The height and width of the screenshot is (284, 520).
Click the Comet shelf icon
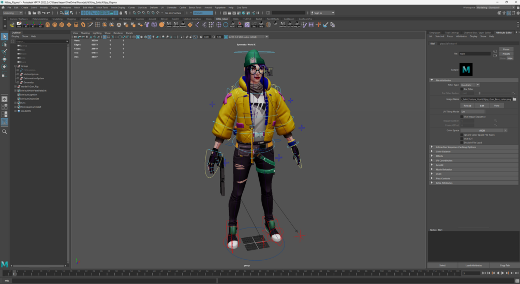[x=169, y=24]
